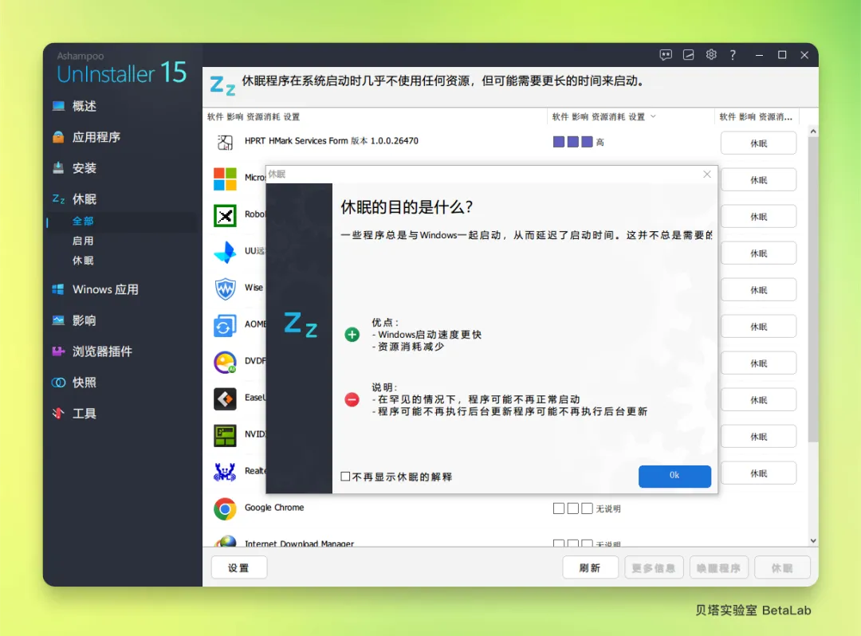Screen dimensions: 861x636
Task: Click the Zz icon in header banner
Action: point(222,85)
